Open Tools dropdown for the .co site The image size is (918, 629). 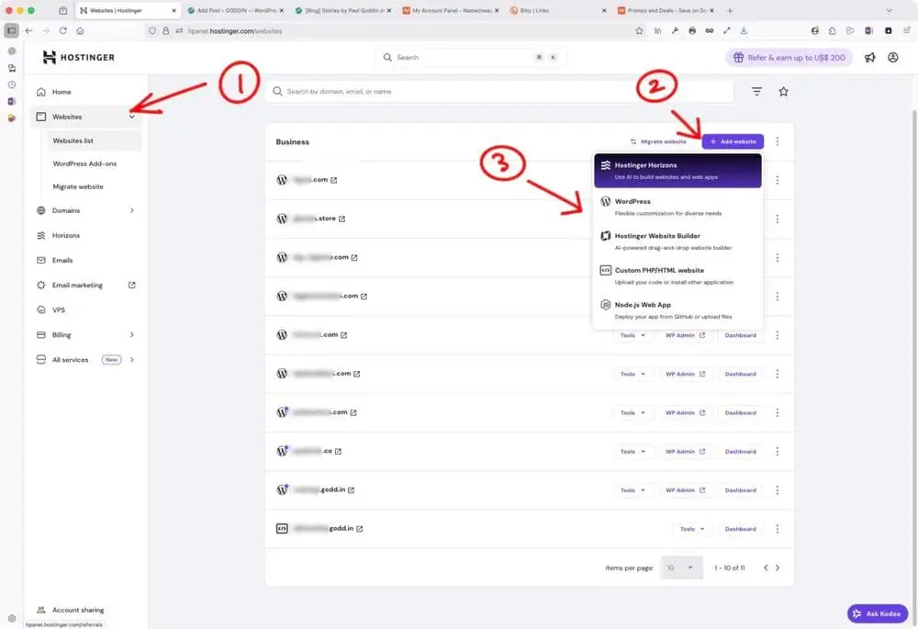(x=633, y=452)
